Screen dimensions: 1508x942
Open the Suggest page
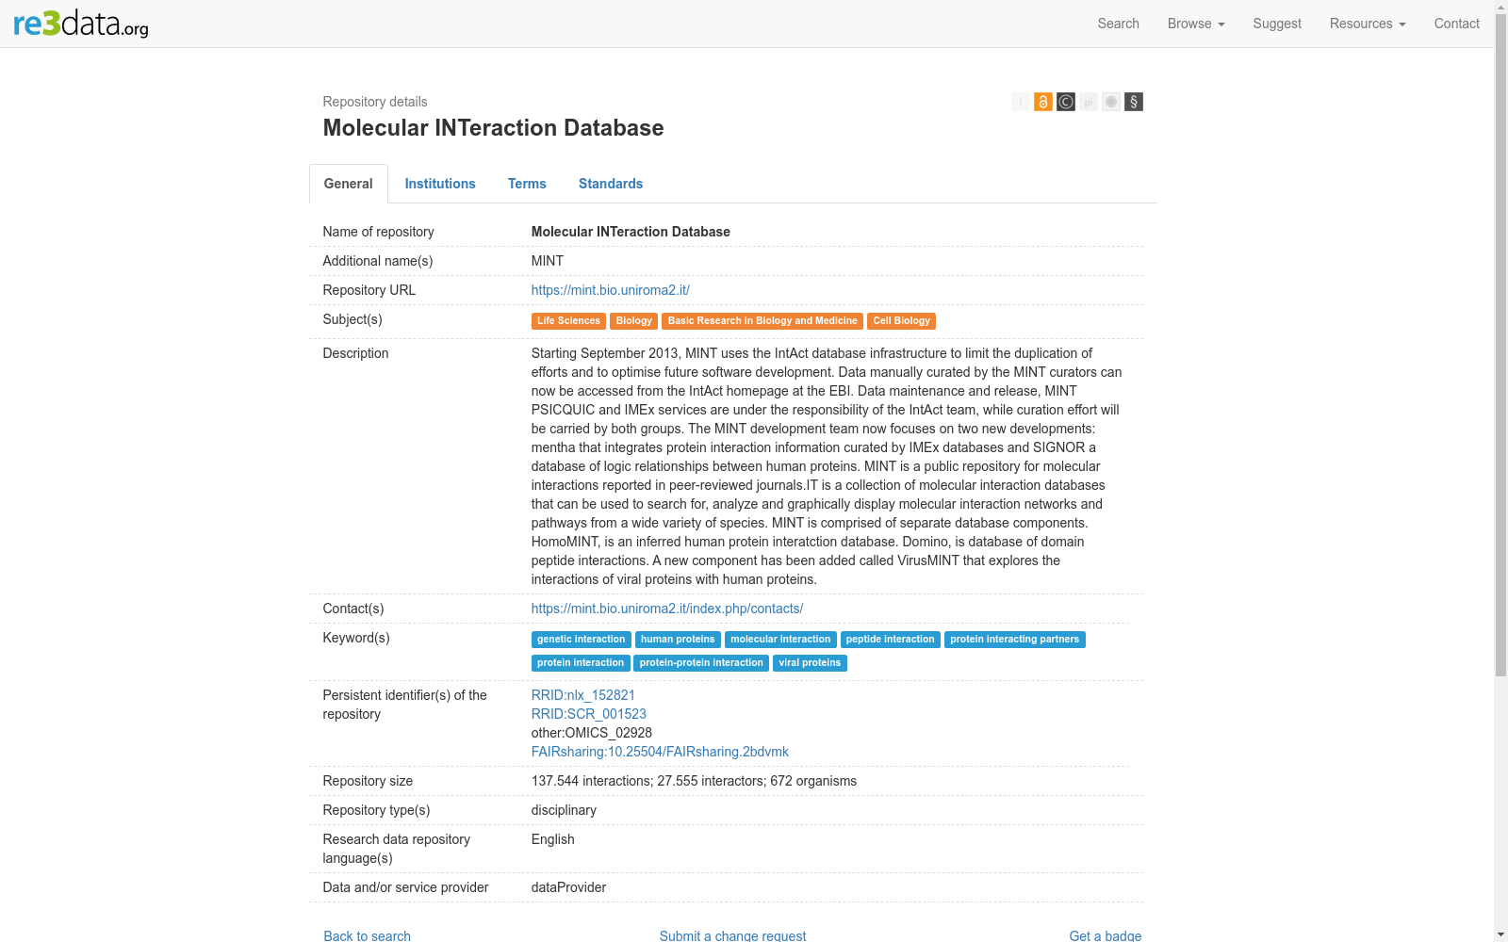(x=1277, y=24)
